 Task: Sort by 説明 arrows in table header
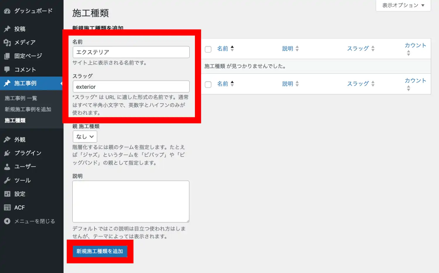297,49
